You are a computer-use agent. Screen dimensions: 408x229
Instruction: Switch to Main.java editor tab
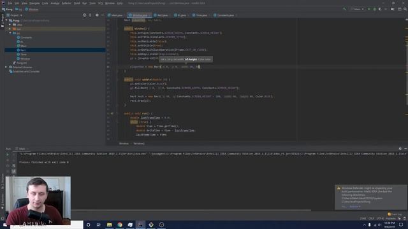pos(115,15)
